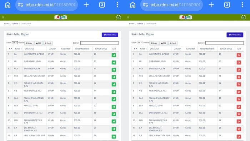
Task: Cancel sending for SRI NINGSIH row, right page
Action: 239,70
